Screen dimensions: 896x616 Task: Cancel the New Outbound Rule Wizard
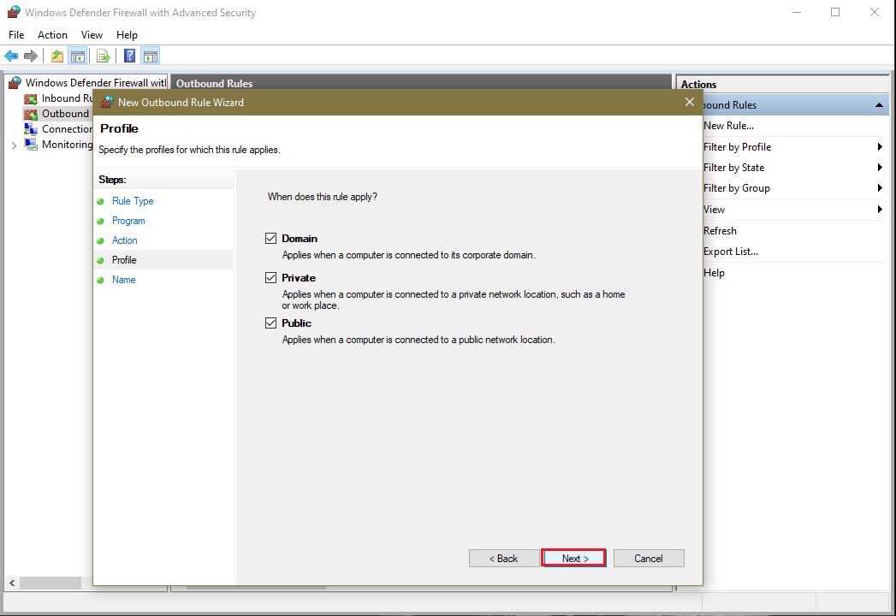coord(649,559)
